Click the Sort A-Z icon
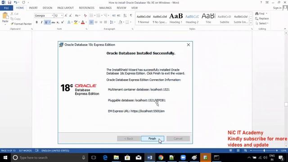The image size is (288, 162). [x=125, y=16]
